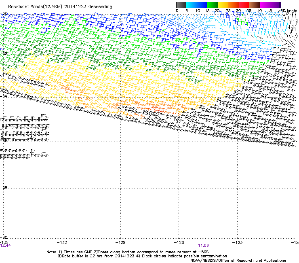Click the 11:09 swath time label
This screenshot has height=263, width=299.
pos(203,246)
